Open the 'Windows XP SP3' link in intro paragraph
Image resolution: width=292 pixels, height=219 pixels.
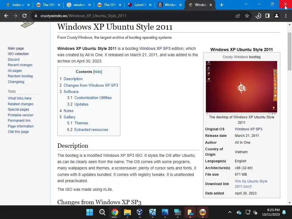click(x=155, y=48)
